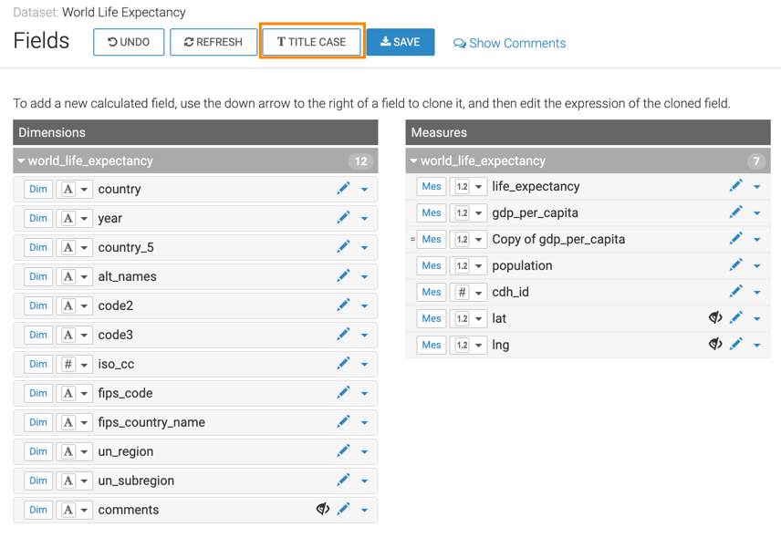The height and width of the screenshot is (538, 781).
Task: Click the numeric type icon for iso_cc
Action: [68, 364]
